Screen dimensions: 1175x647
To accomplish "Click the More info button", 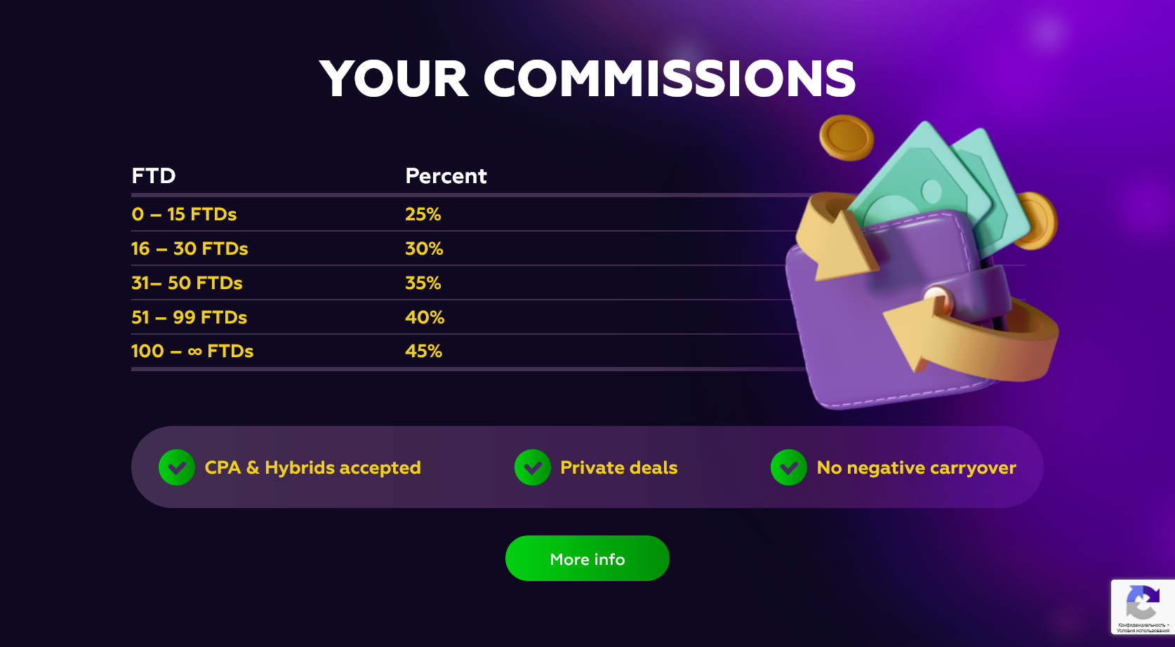I will pos(587,559).
